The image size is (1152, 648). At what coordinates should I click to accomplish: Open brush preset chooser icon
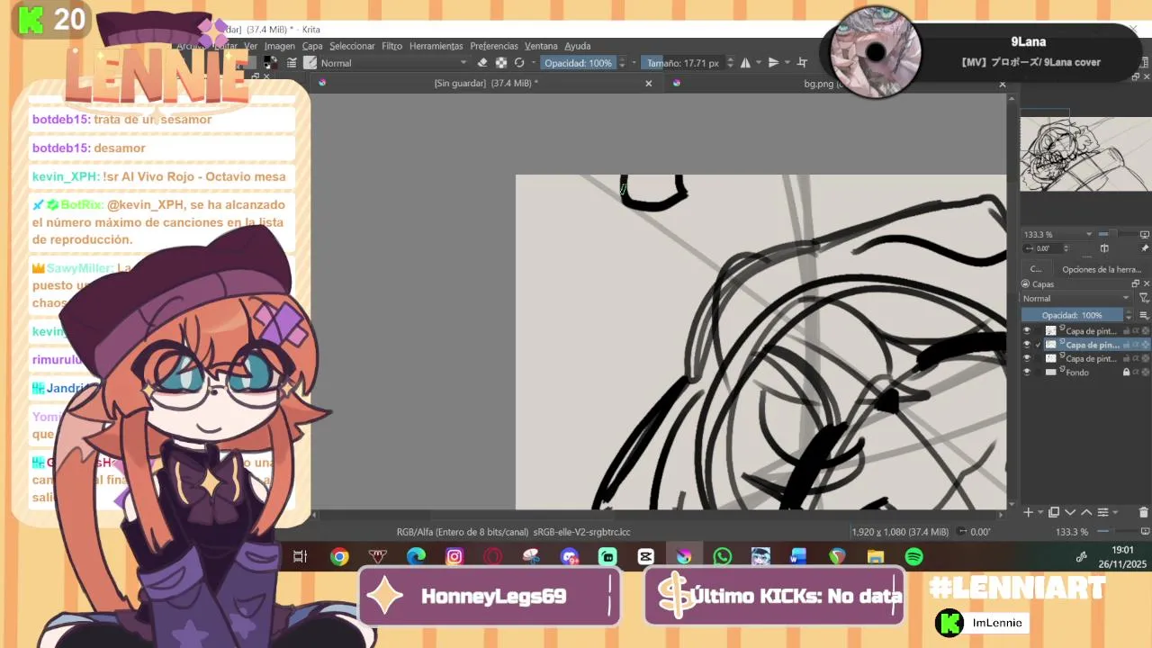click(310, 63)
